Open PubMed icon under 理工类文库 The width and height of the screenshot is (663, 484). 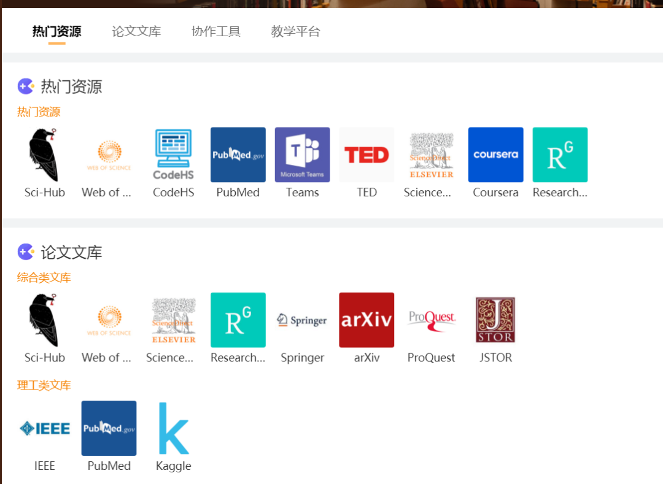(109, 428)
